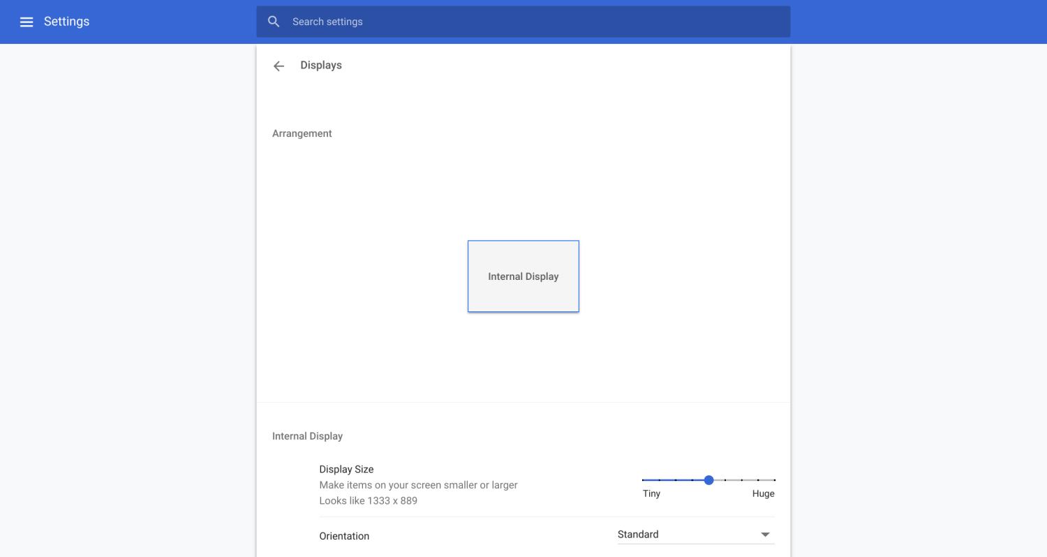Select the Internal Display rectangle in Arrangement
Screen dimensions: 1047x557
523,276
